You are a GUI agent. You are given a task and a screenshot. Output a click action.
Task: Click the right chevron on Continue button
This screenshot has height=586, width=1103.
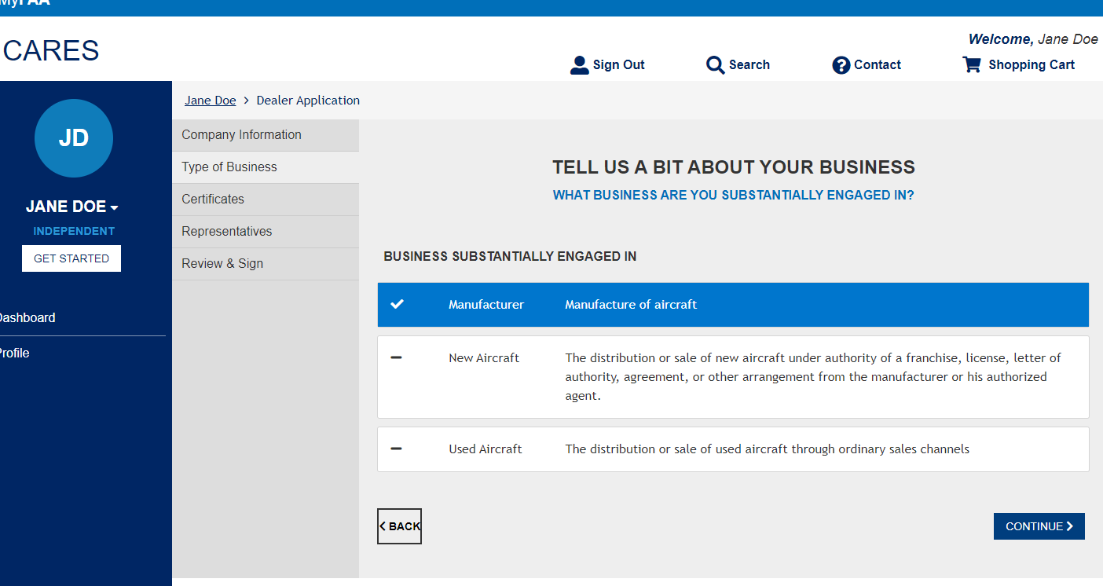(x=1070, y=526)
